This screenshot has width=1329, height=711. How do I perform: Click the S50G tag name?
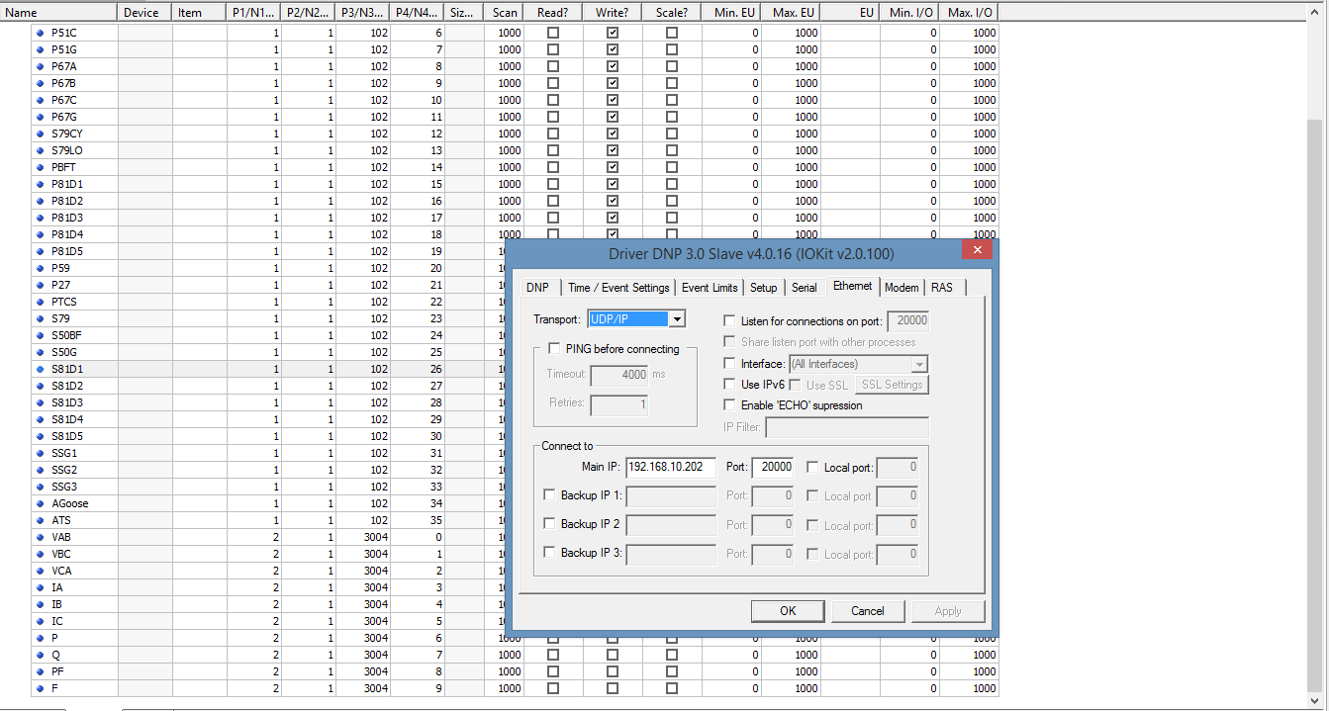tap(63, 352)
